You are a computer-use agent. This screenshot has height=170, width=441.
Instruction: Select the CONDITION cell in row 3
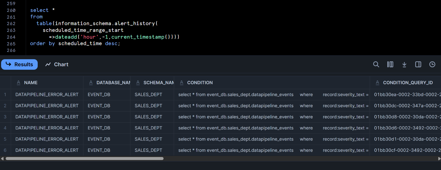tap(272, 117)
